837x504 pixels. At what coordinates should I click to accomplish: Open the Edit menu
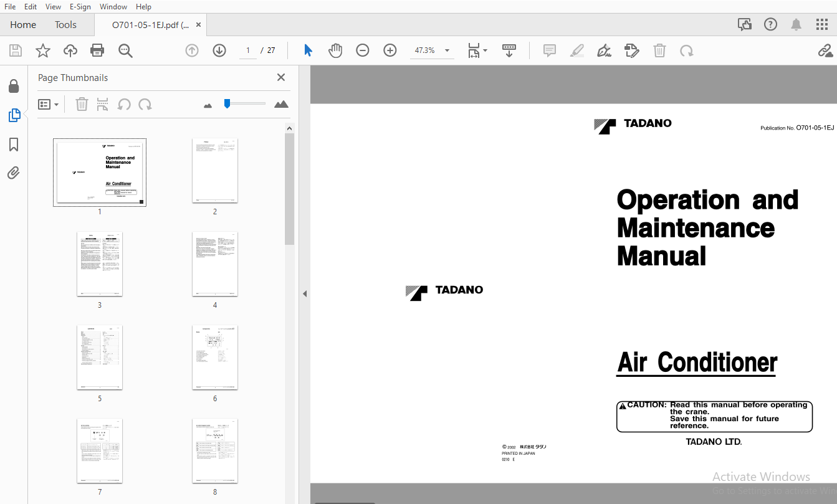pyautogui.click(x=31, y=6)
